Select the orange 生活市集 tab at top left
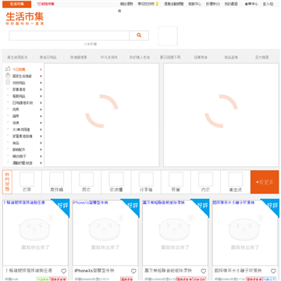The height and width of the screenshot is (281, 281). pyautogui.click(x=17, y=4)
